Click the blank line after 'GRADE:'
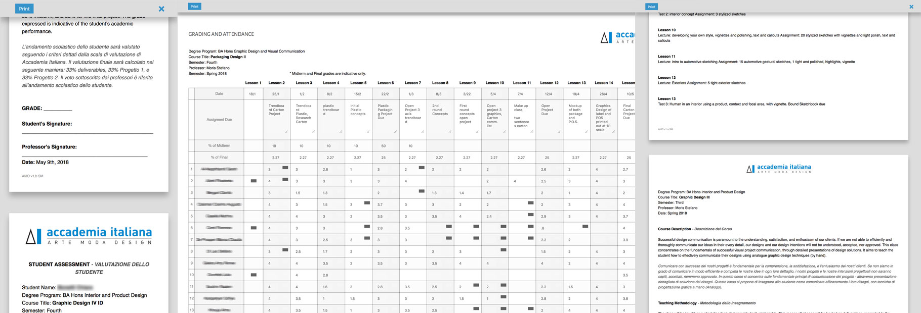This screenshot has width=921, height=313. pos(58,109)
